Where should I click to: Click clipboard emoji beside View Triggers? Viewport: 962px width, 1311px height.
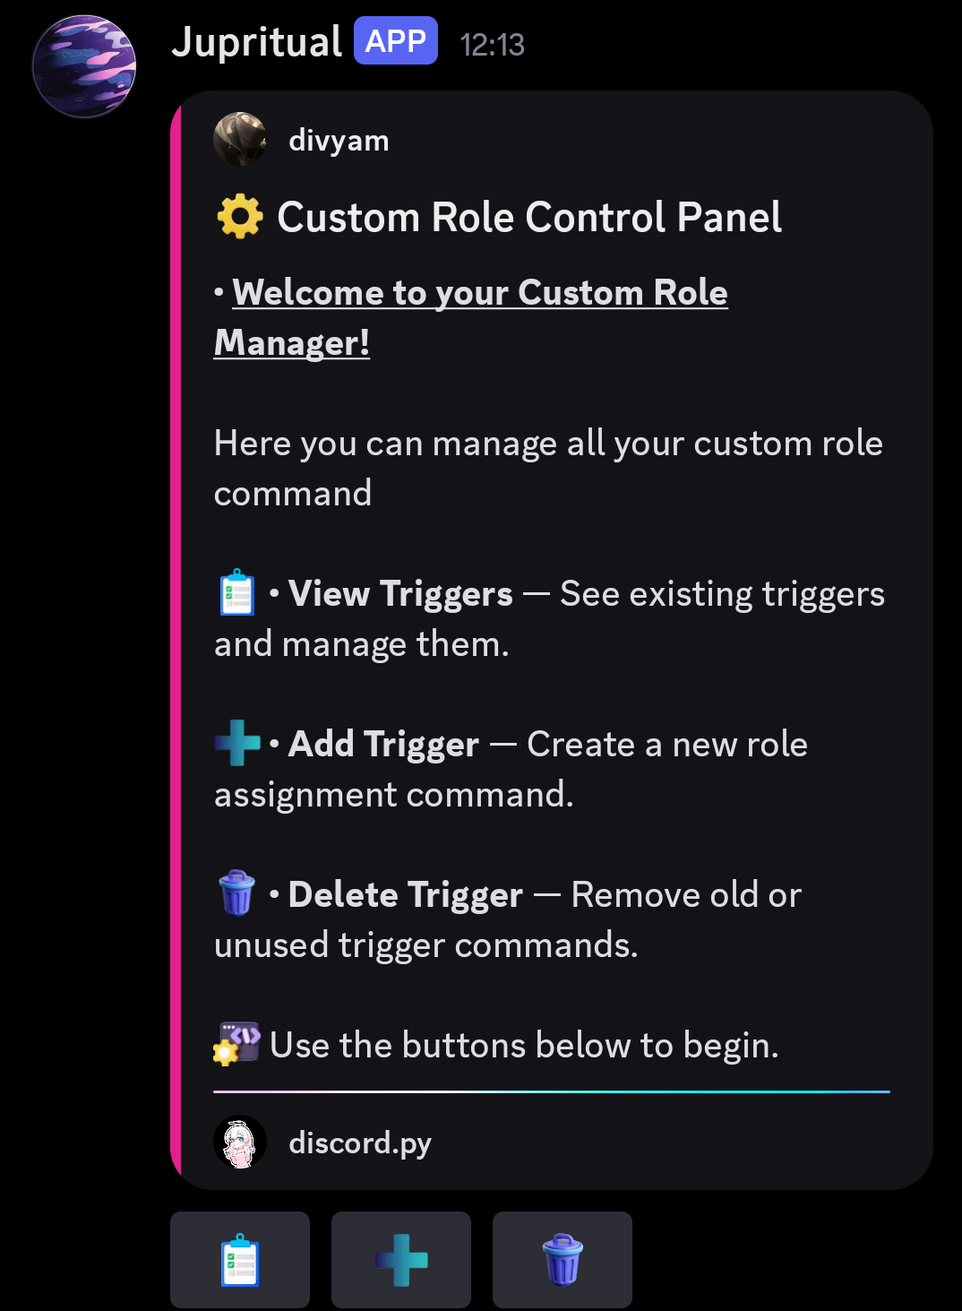tap(237, 592)
